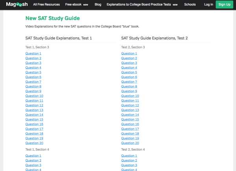The width and height of the screenshot is (236, 171).
Task: Open Test 1 Section 4 Question 2
Action: [x=33, y=160]
